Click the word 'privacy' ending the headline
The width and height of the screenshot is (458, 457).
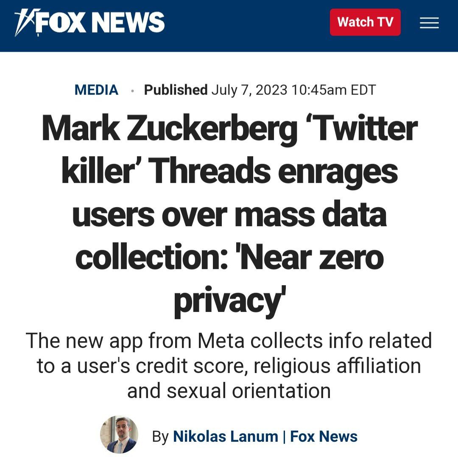(x=227, y=300)
